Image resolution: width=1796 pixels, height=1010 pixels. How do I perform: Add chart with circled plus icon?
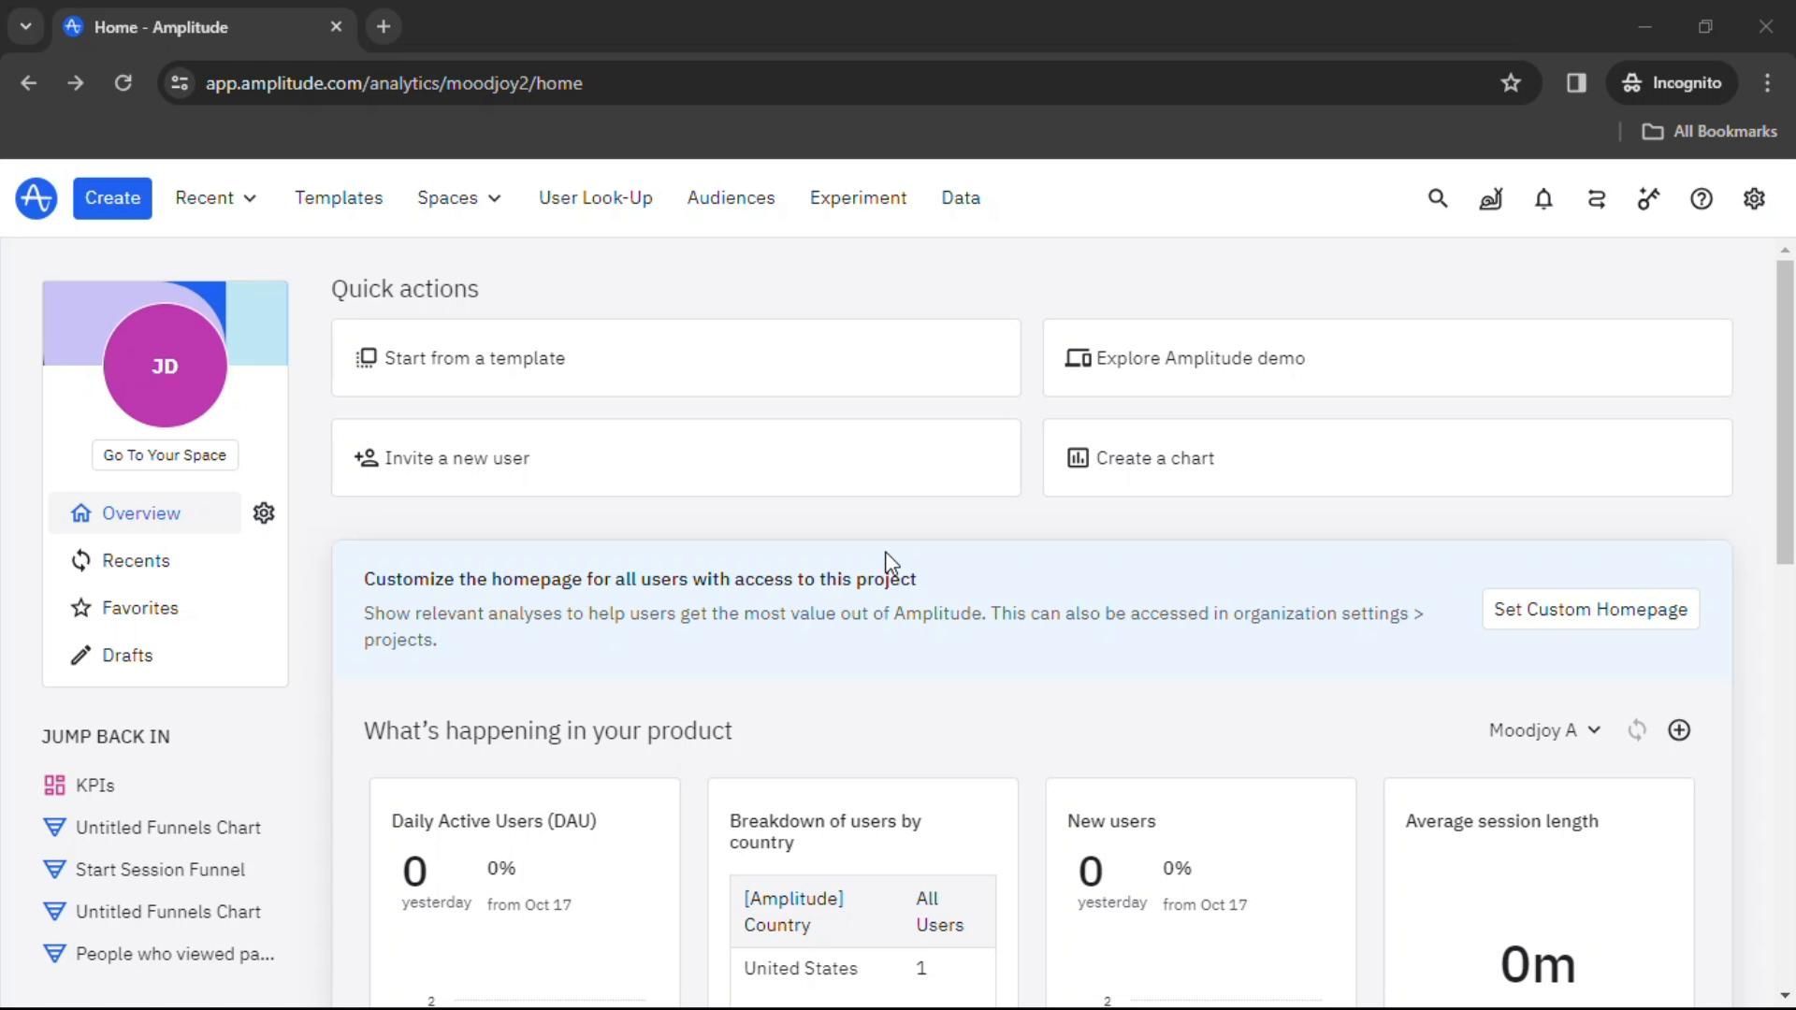point(1679,730)
